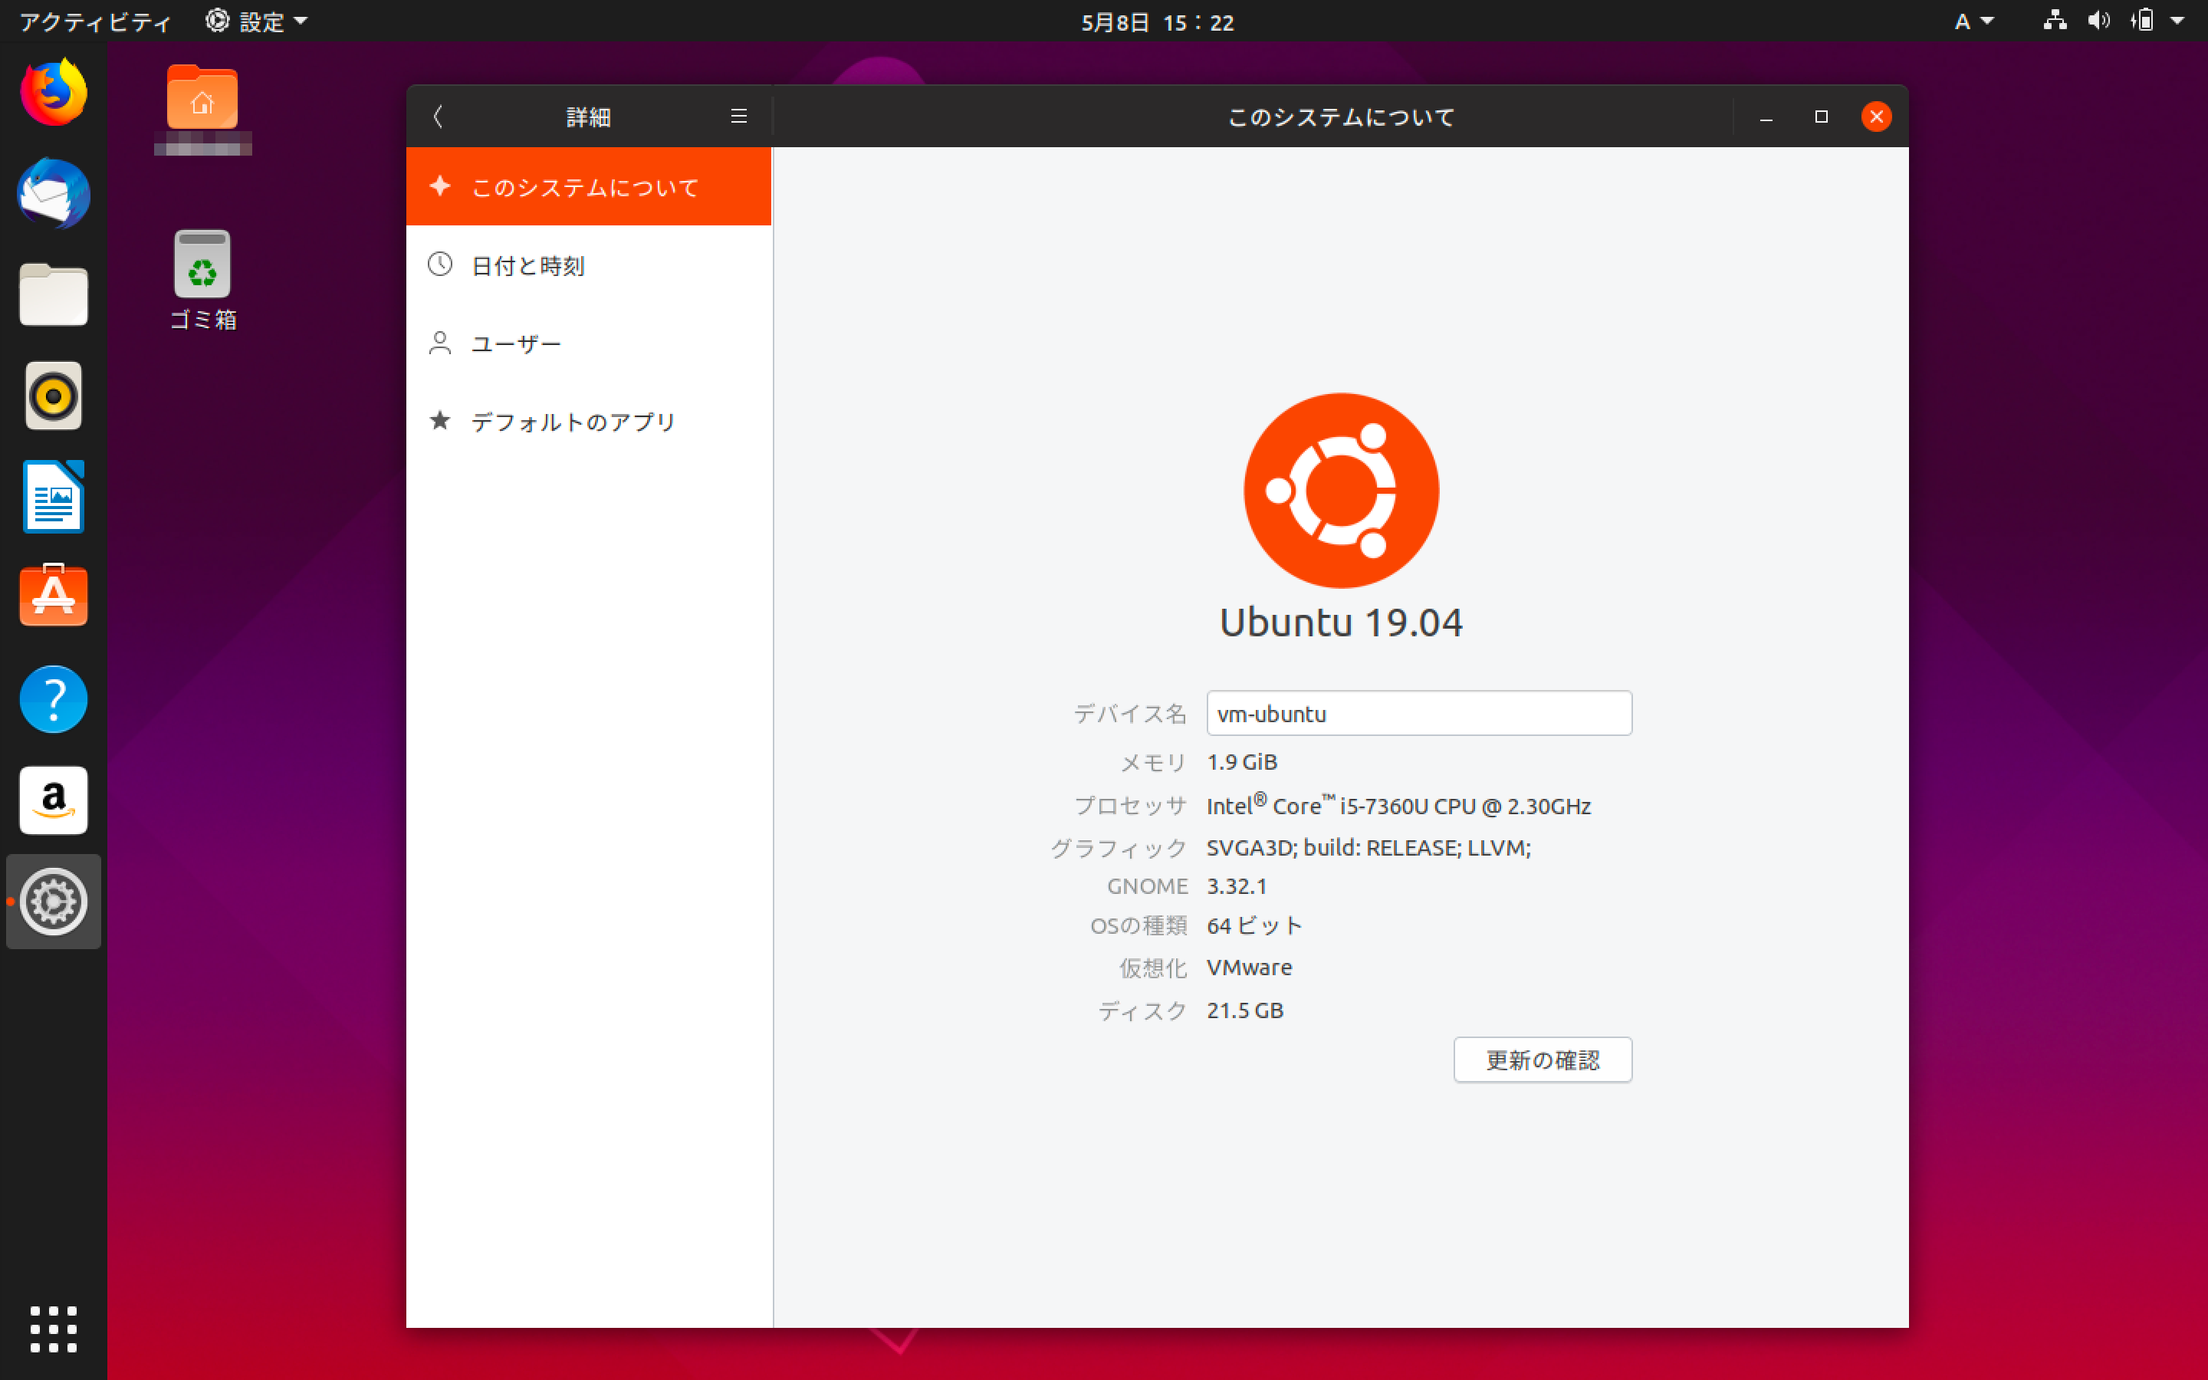Open the Help icon in the dock
This screenshot has width=2208, height=1380.
(x=54, y=699)
